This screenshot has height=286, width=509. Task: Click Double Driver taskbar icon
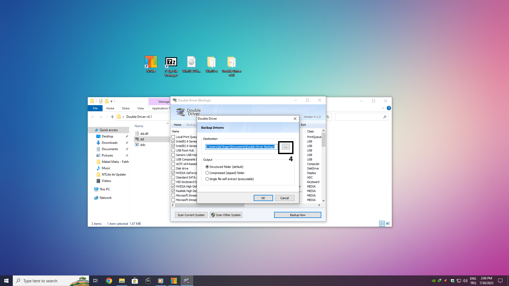point(187,281)
